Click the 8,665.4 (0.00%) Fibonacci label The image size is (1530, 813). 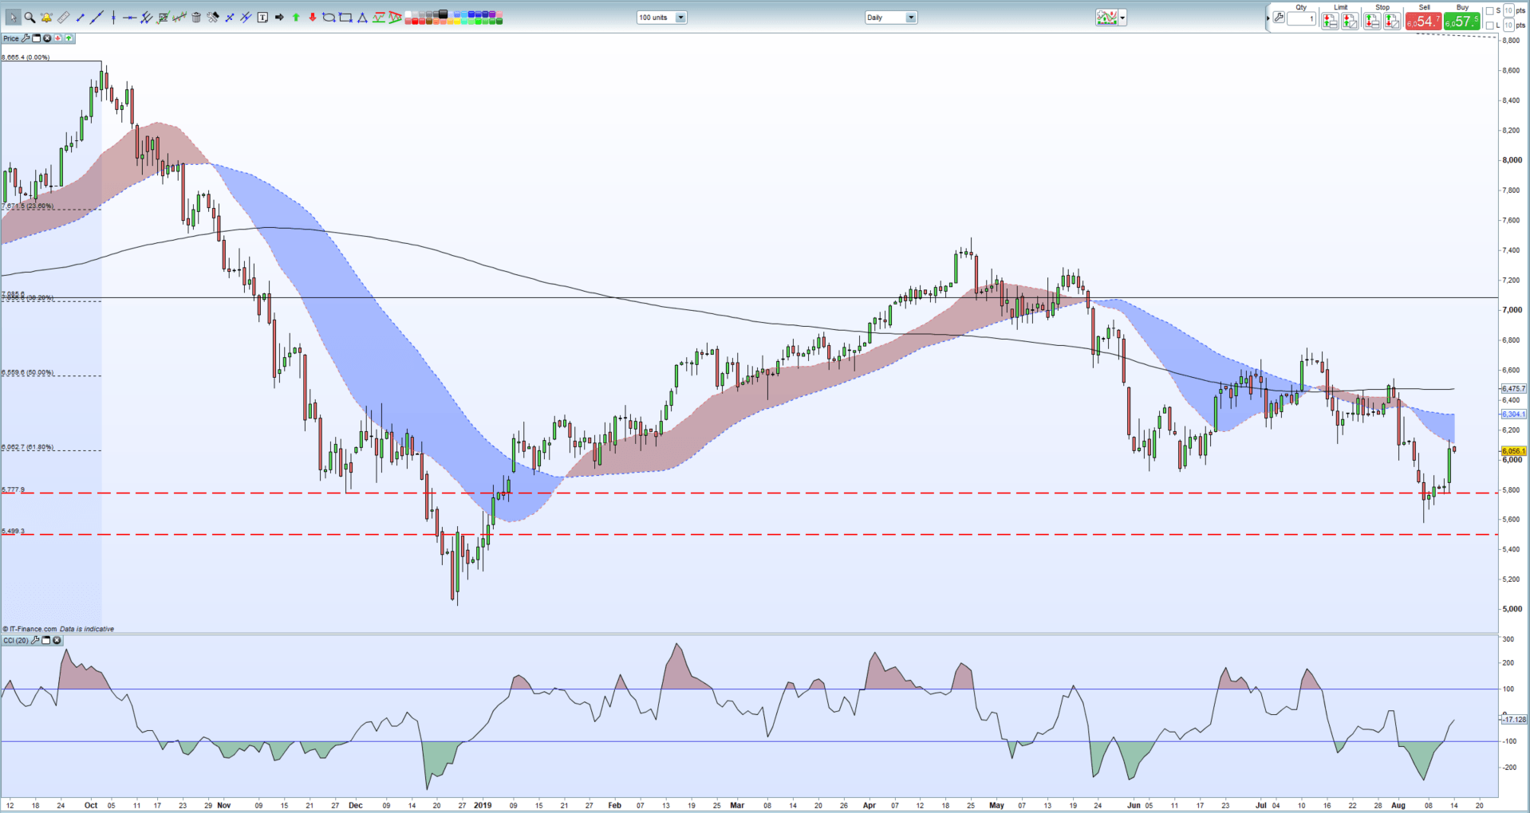click(26, 57)
